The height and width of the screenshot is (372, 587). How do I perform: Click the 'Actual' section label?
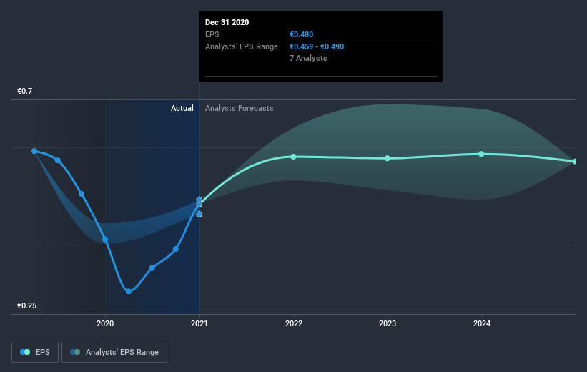(182, 108)
